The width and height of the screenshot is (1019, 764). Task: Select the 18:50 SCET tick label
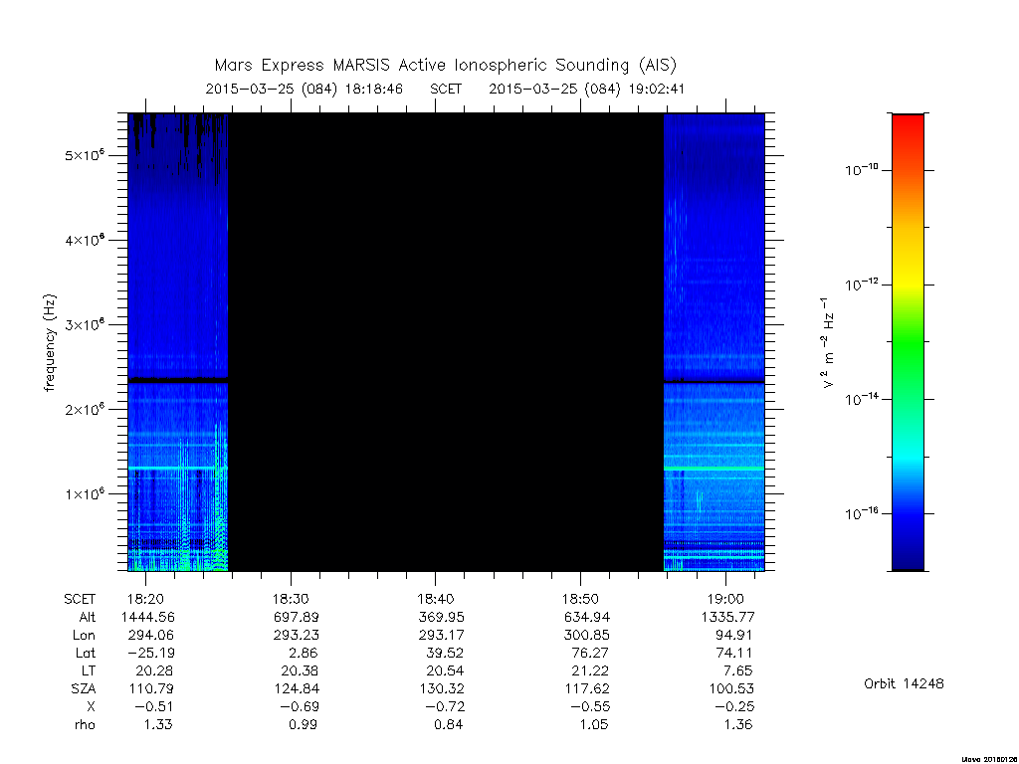580,599
